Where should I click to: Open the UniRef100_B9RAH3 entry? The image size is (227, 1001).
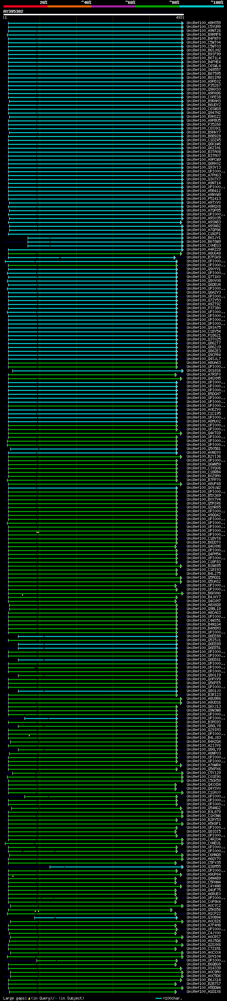coord(204,101)
